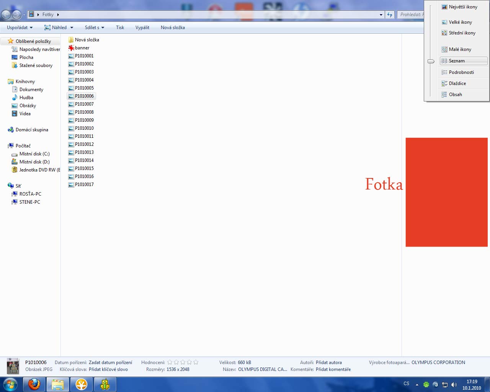Click the view size slider handle
This screenshot has height=392, width=490.
click(x=431, y=61)
